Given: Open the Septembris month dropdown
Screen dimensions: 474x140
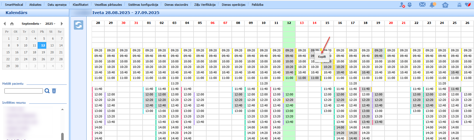Looking at the screenshot, I should click(31, 24).
